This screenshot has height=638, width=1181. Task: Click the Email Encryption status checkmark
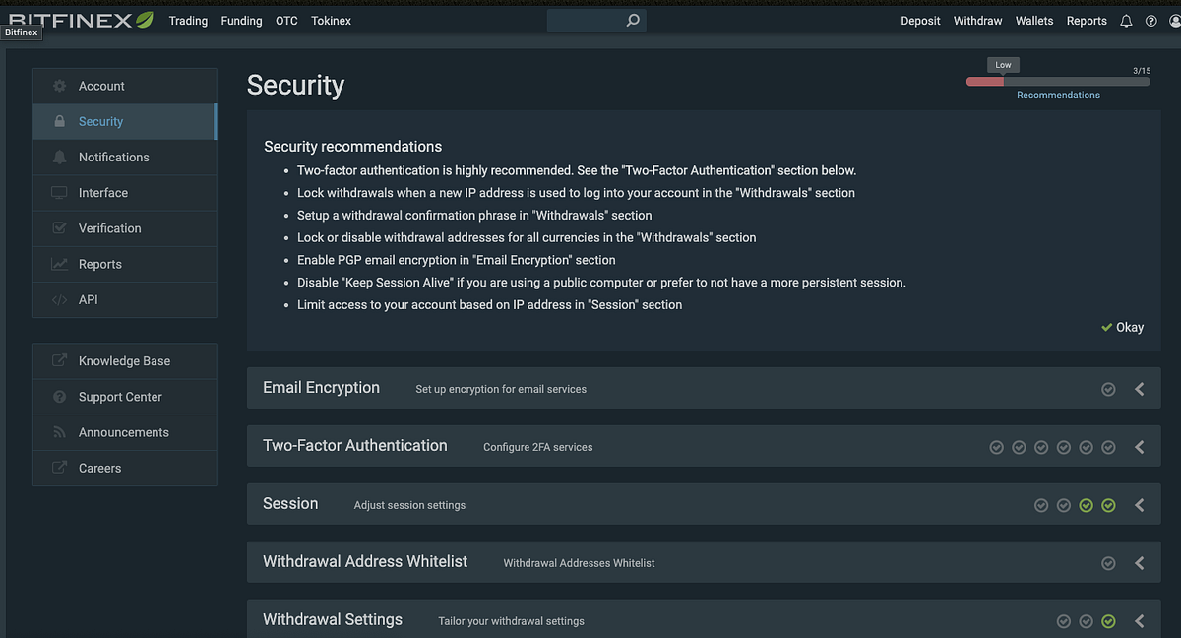1108,389
